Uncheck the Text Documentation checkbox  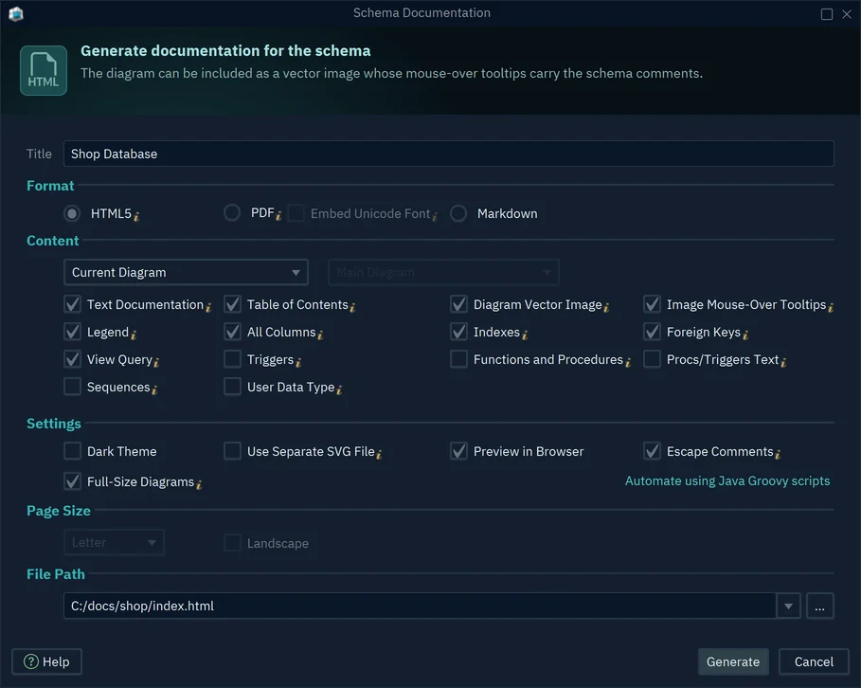pos(73,304)
